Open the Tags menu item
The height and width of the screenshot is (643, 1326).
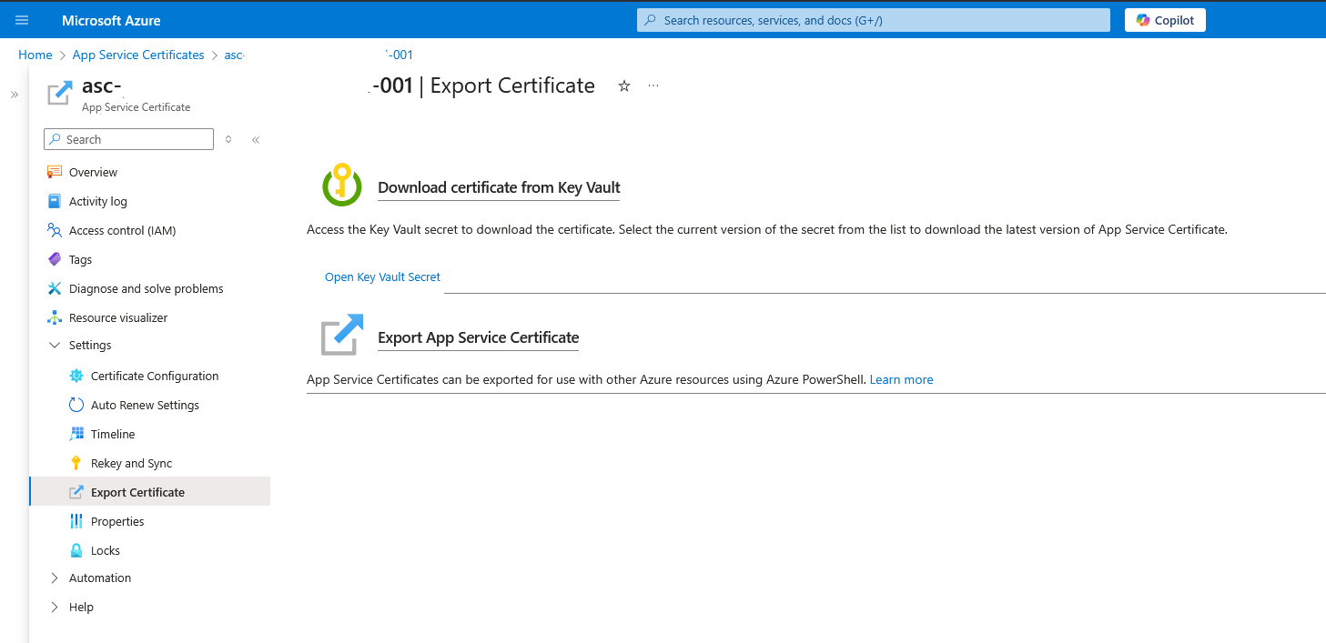80,259
